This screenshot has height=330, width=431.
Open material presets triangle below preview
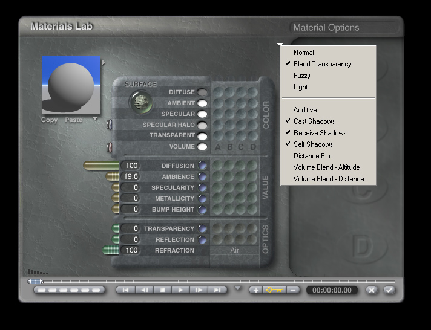95,118
